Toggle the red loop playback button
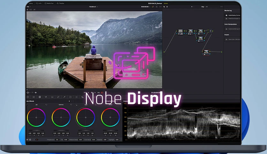The height and width of the screenshot is (154, 267). (102, 93)
